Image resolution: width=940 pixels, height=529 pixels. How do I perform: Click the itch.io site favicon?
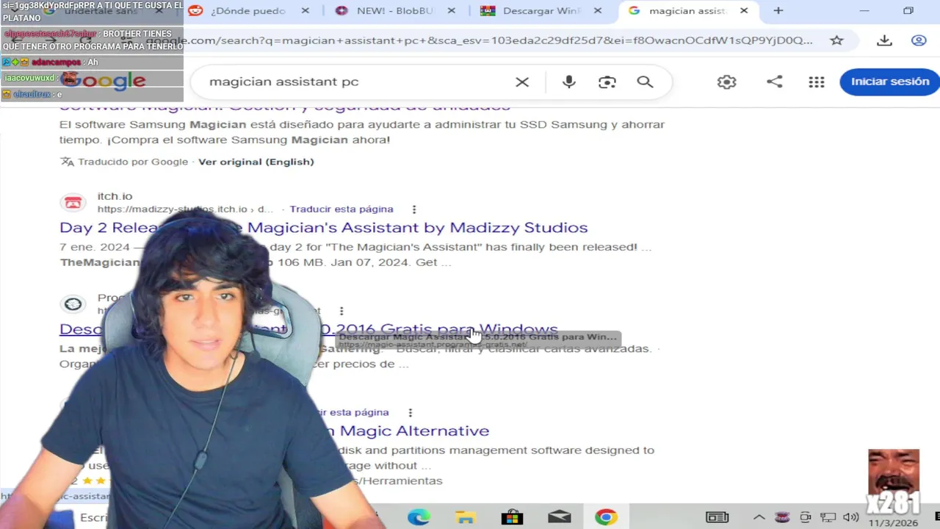(x=73, y=203)
